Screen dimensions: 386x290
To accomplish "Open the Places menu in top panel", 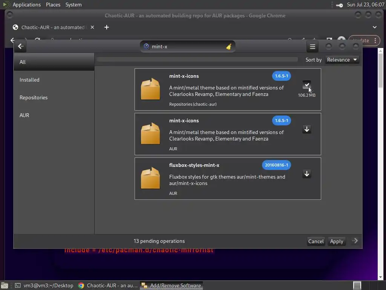I will [53, 5].
